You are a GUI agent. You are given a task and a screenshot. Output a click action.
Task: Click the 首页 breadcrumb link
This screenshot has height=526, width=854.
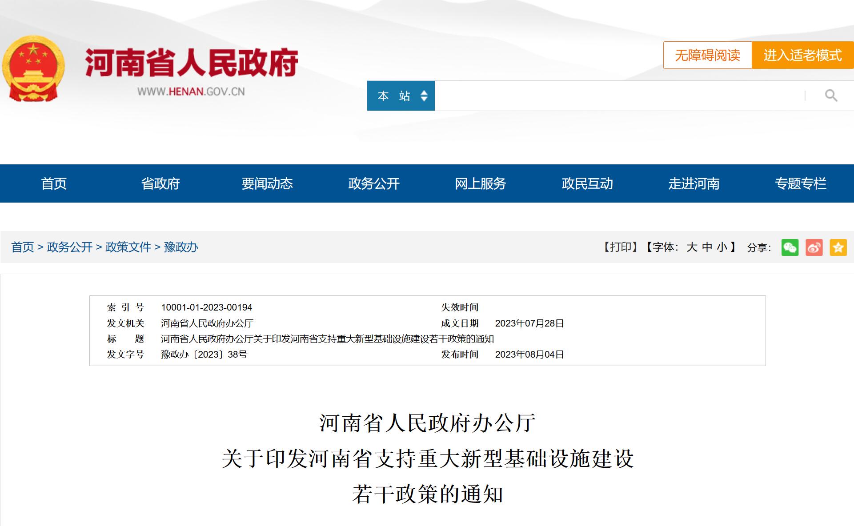tap(23, 247)
